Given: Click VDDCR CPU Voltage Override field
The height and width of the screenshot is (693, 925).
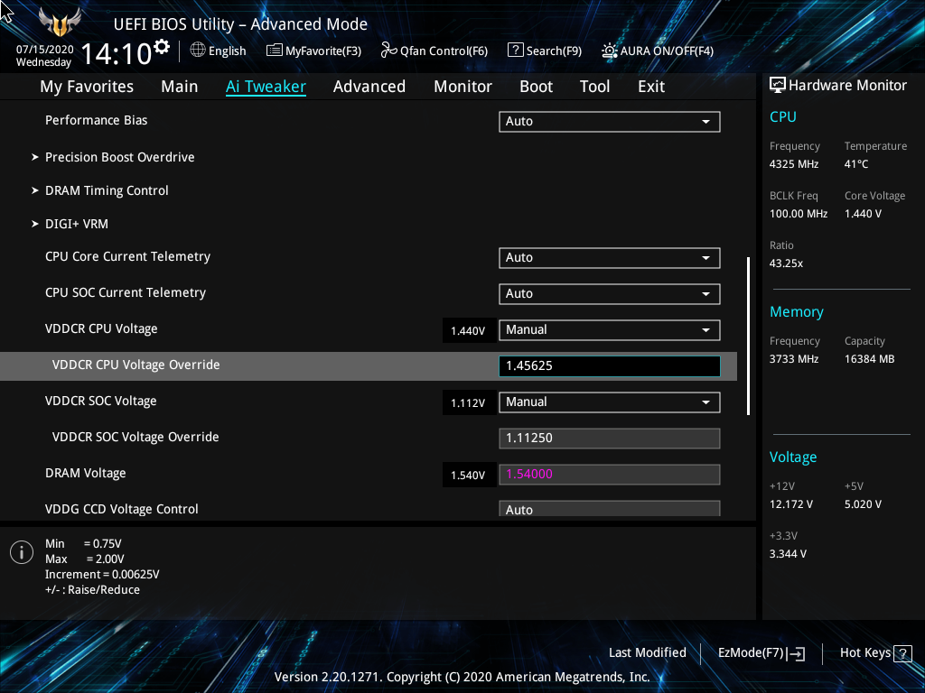Looking at the screenshot, I should pyautogui.click(x=610, y=366).
